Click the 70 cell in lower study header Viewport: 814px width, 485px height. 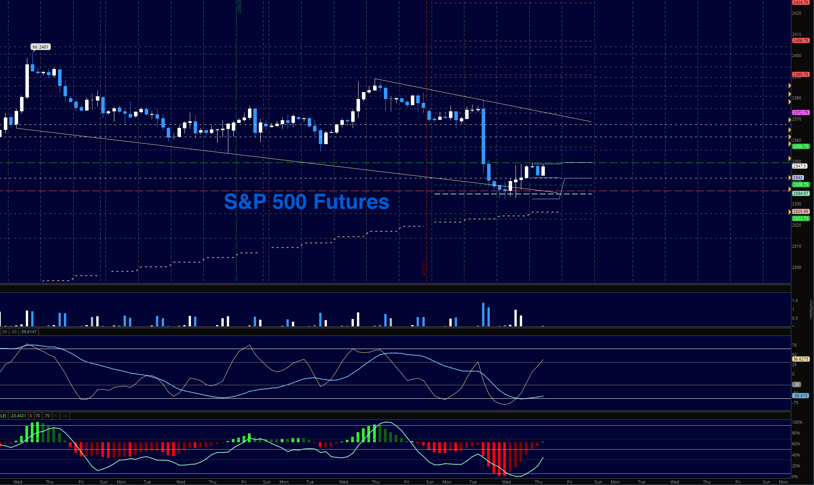[x=38, y=416]
